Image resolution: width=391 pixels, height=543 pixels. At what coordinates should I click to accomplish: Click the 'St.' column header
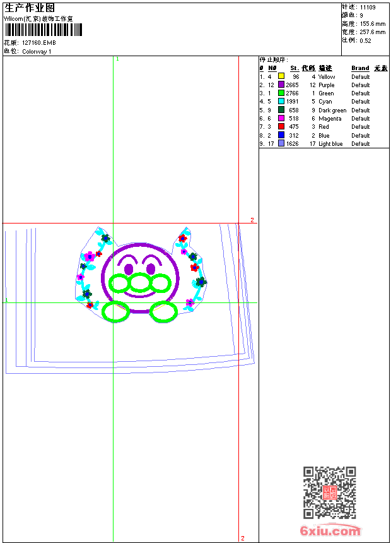coord(295,68)
